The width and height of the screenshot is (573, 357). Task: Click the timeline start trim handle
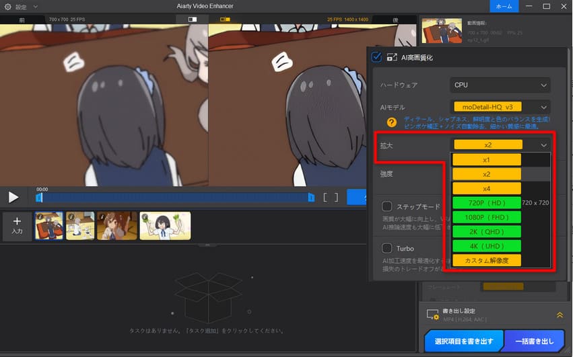[39, 198]
